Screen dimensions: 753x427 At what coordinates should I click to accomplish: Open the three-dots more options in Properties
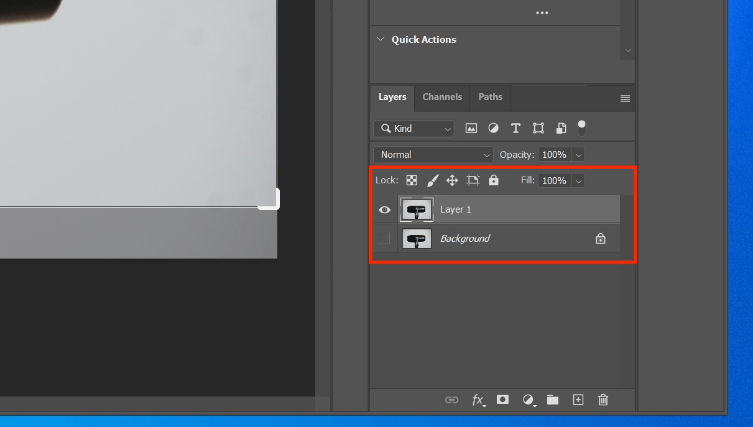coord(542,13)
